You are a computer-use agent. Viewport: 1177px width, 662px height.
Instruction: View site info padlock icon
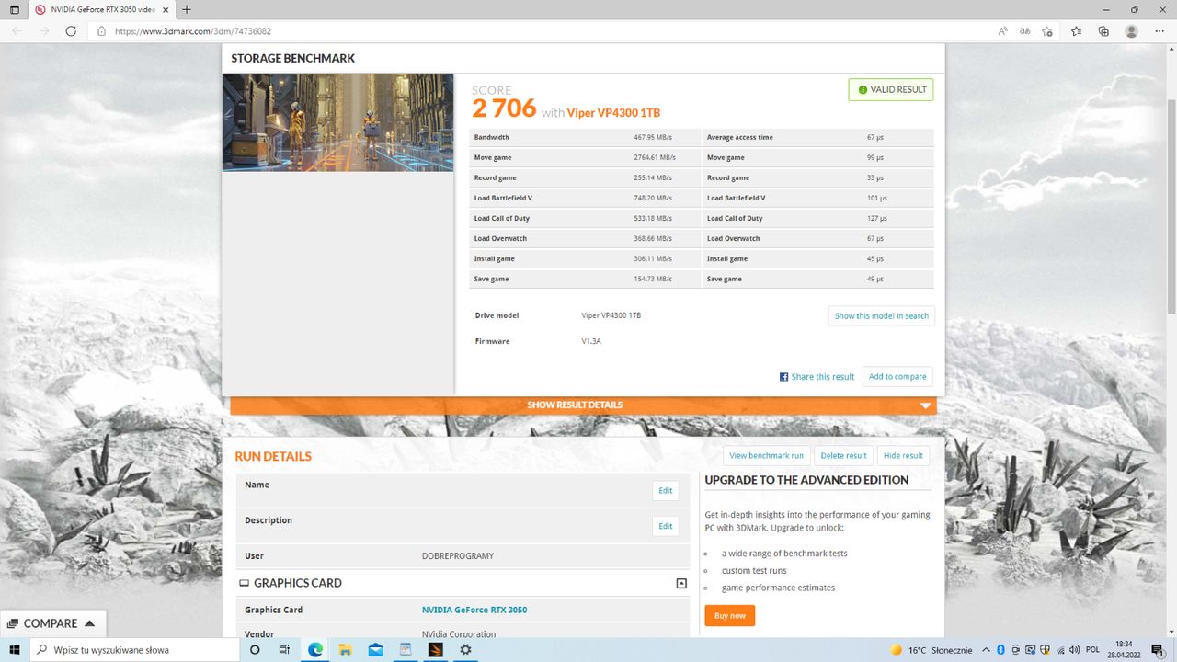pos(102,31)
